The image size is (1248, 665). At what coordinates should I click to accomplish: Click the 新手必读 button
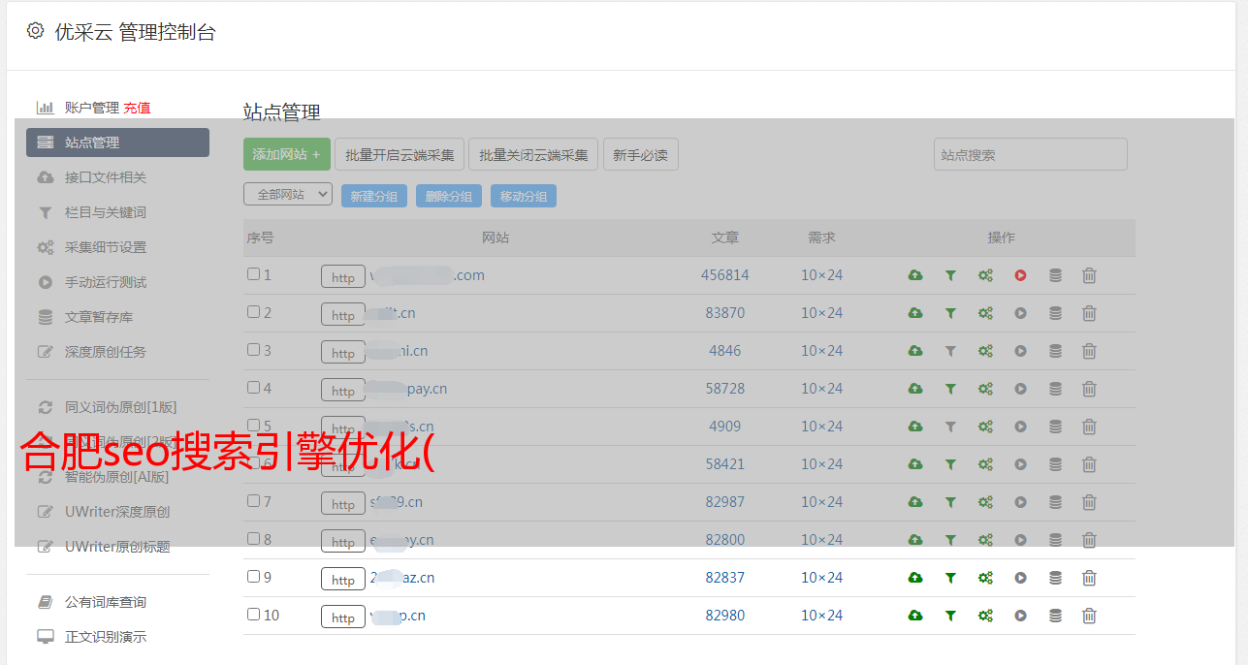[640, 154]
